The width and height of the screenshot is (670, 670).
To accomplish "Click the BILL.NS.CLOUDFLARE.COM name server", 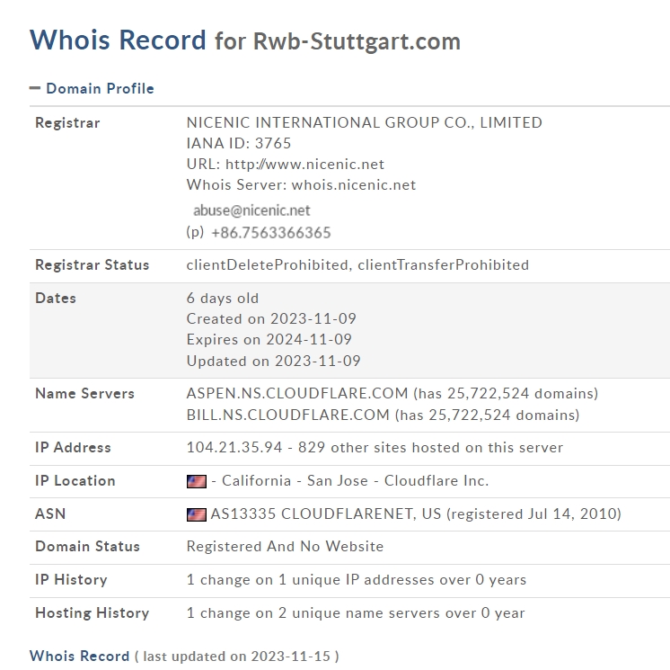I will [288, 415].
